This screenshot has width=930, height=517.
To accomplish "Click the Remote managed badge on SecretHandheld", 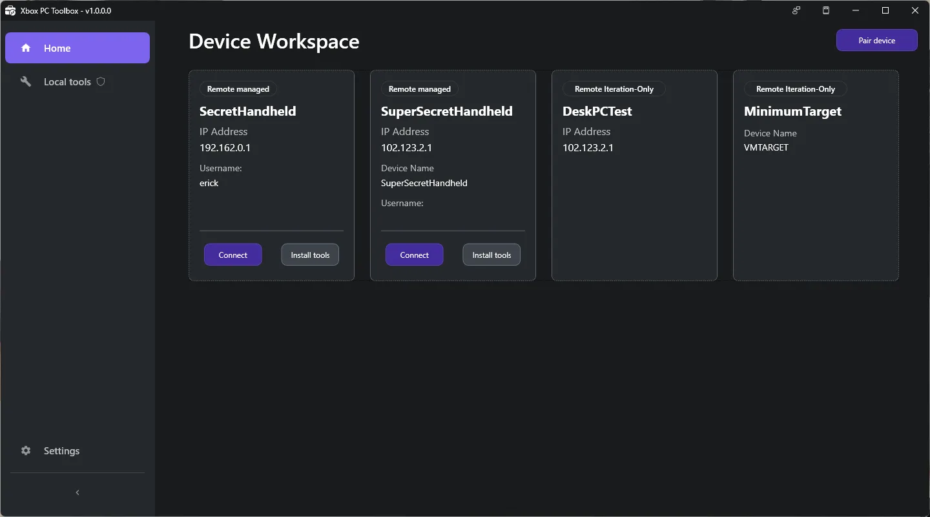I will 238,89.
